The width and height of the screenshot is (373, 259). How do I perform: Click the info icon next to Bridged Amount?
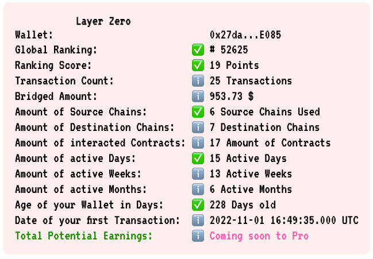198,96
